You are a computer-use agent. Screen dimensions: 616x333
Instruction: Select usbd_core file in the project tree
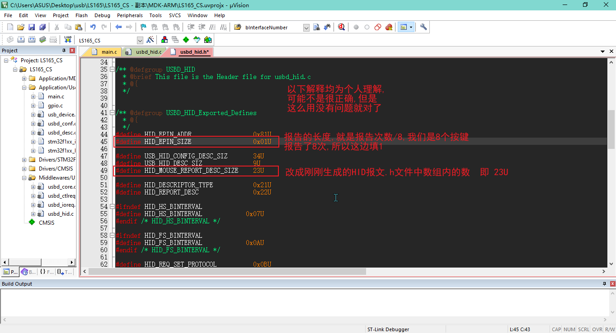(61, 186)
